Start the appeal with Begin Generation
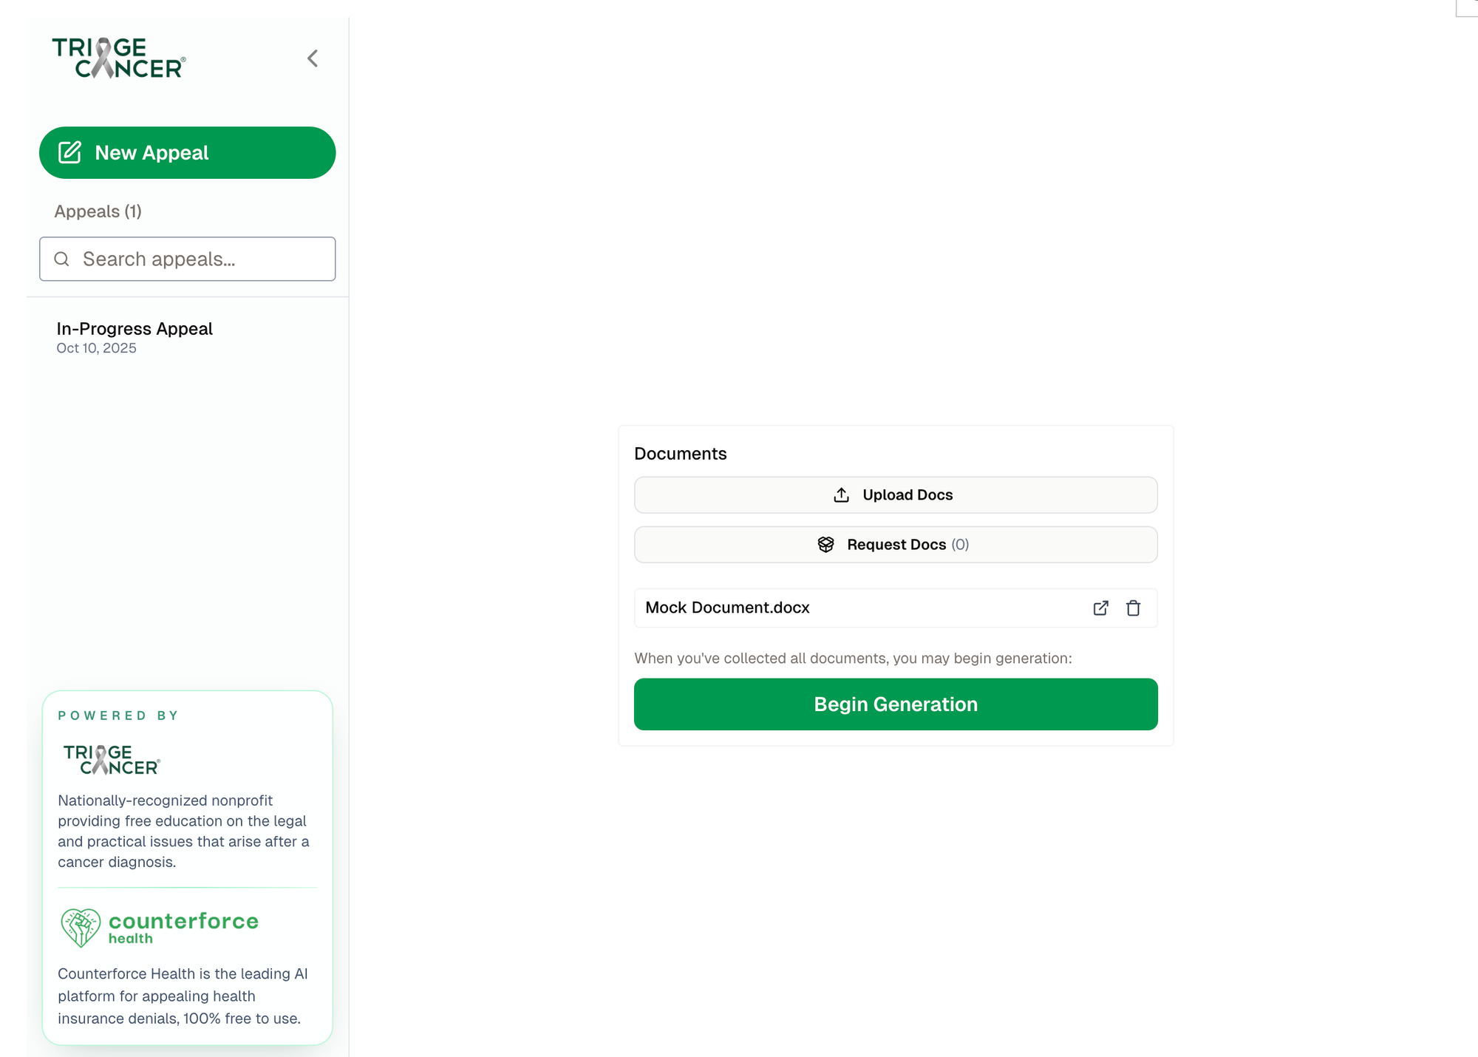 pyautogui.click(x=895, y=704)
